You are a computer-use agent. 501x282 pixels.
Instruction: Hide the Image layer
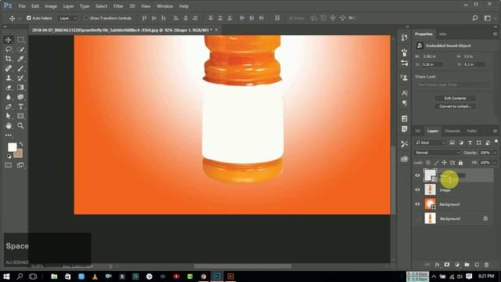[417, 190]
